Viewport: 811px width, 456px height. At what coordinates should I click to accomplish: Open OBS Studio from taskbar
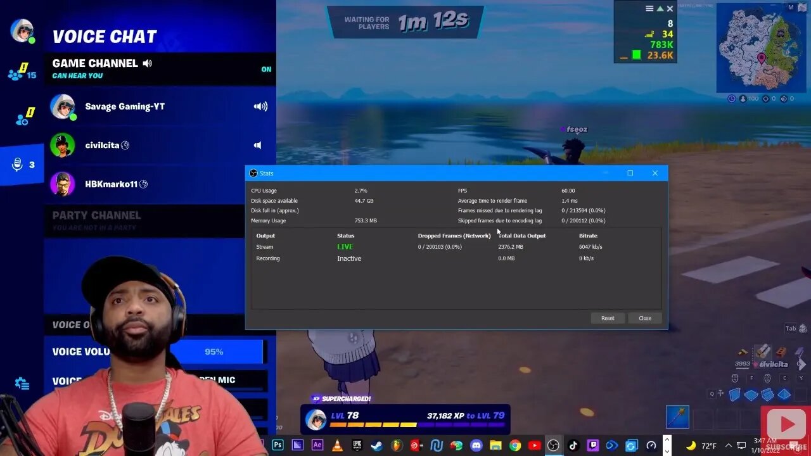click(554, 445)
